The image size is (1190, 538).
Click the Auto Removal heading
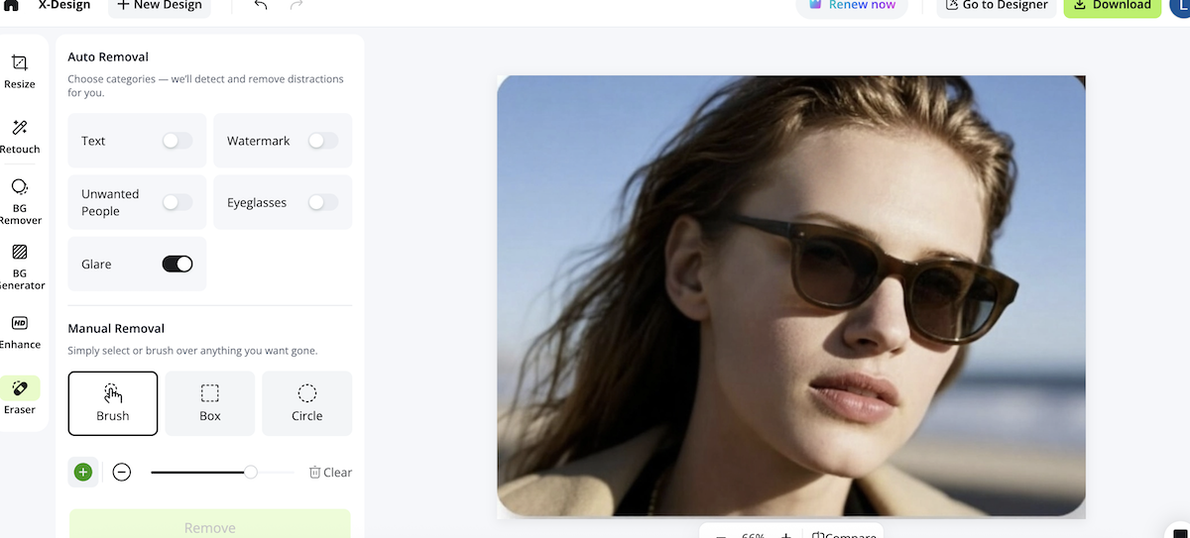tap(108, 57)
